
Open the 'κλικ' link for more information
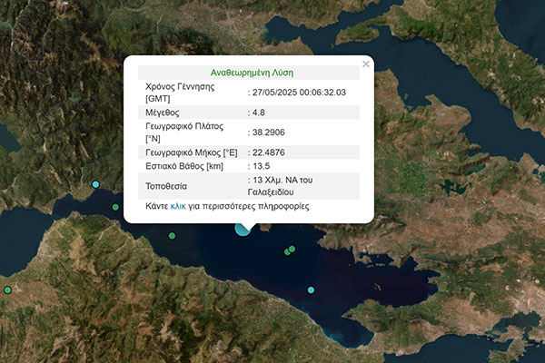click(178, 206)
